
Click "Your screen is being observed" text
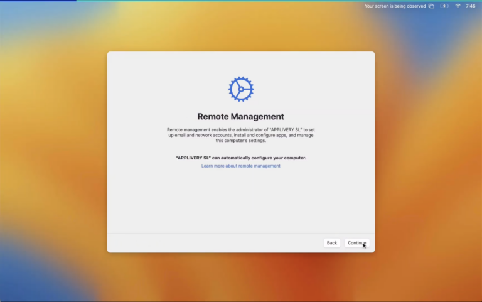point(395,6)
